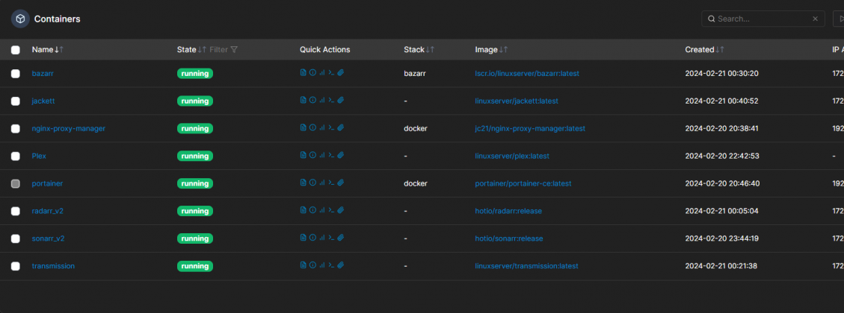Open exec console for bazarr
The width and height of the screenshot is (844, 313).
(x=332, y=72)
